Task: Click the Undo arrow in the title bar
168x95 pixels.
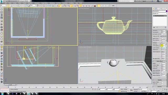Action: point(11,1)
